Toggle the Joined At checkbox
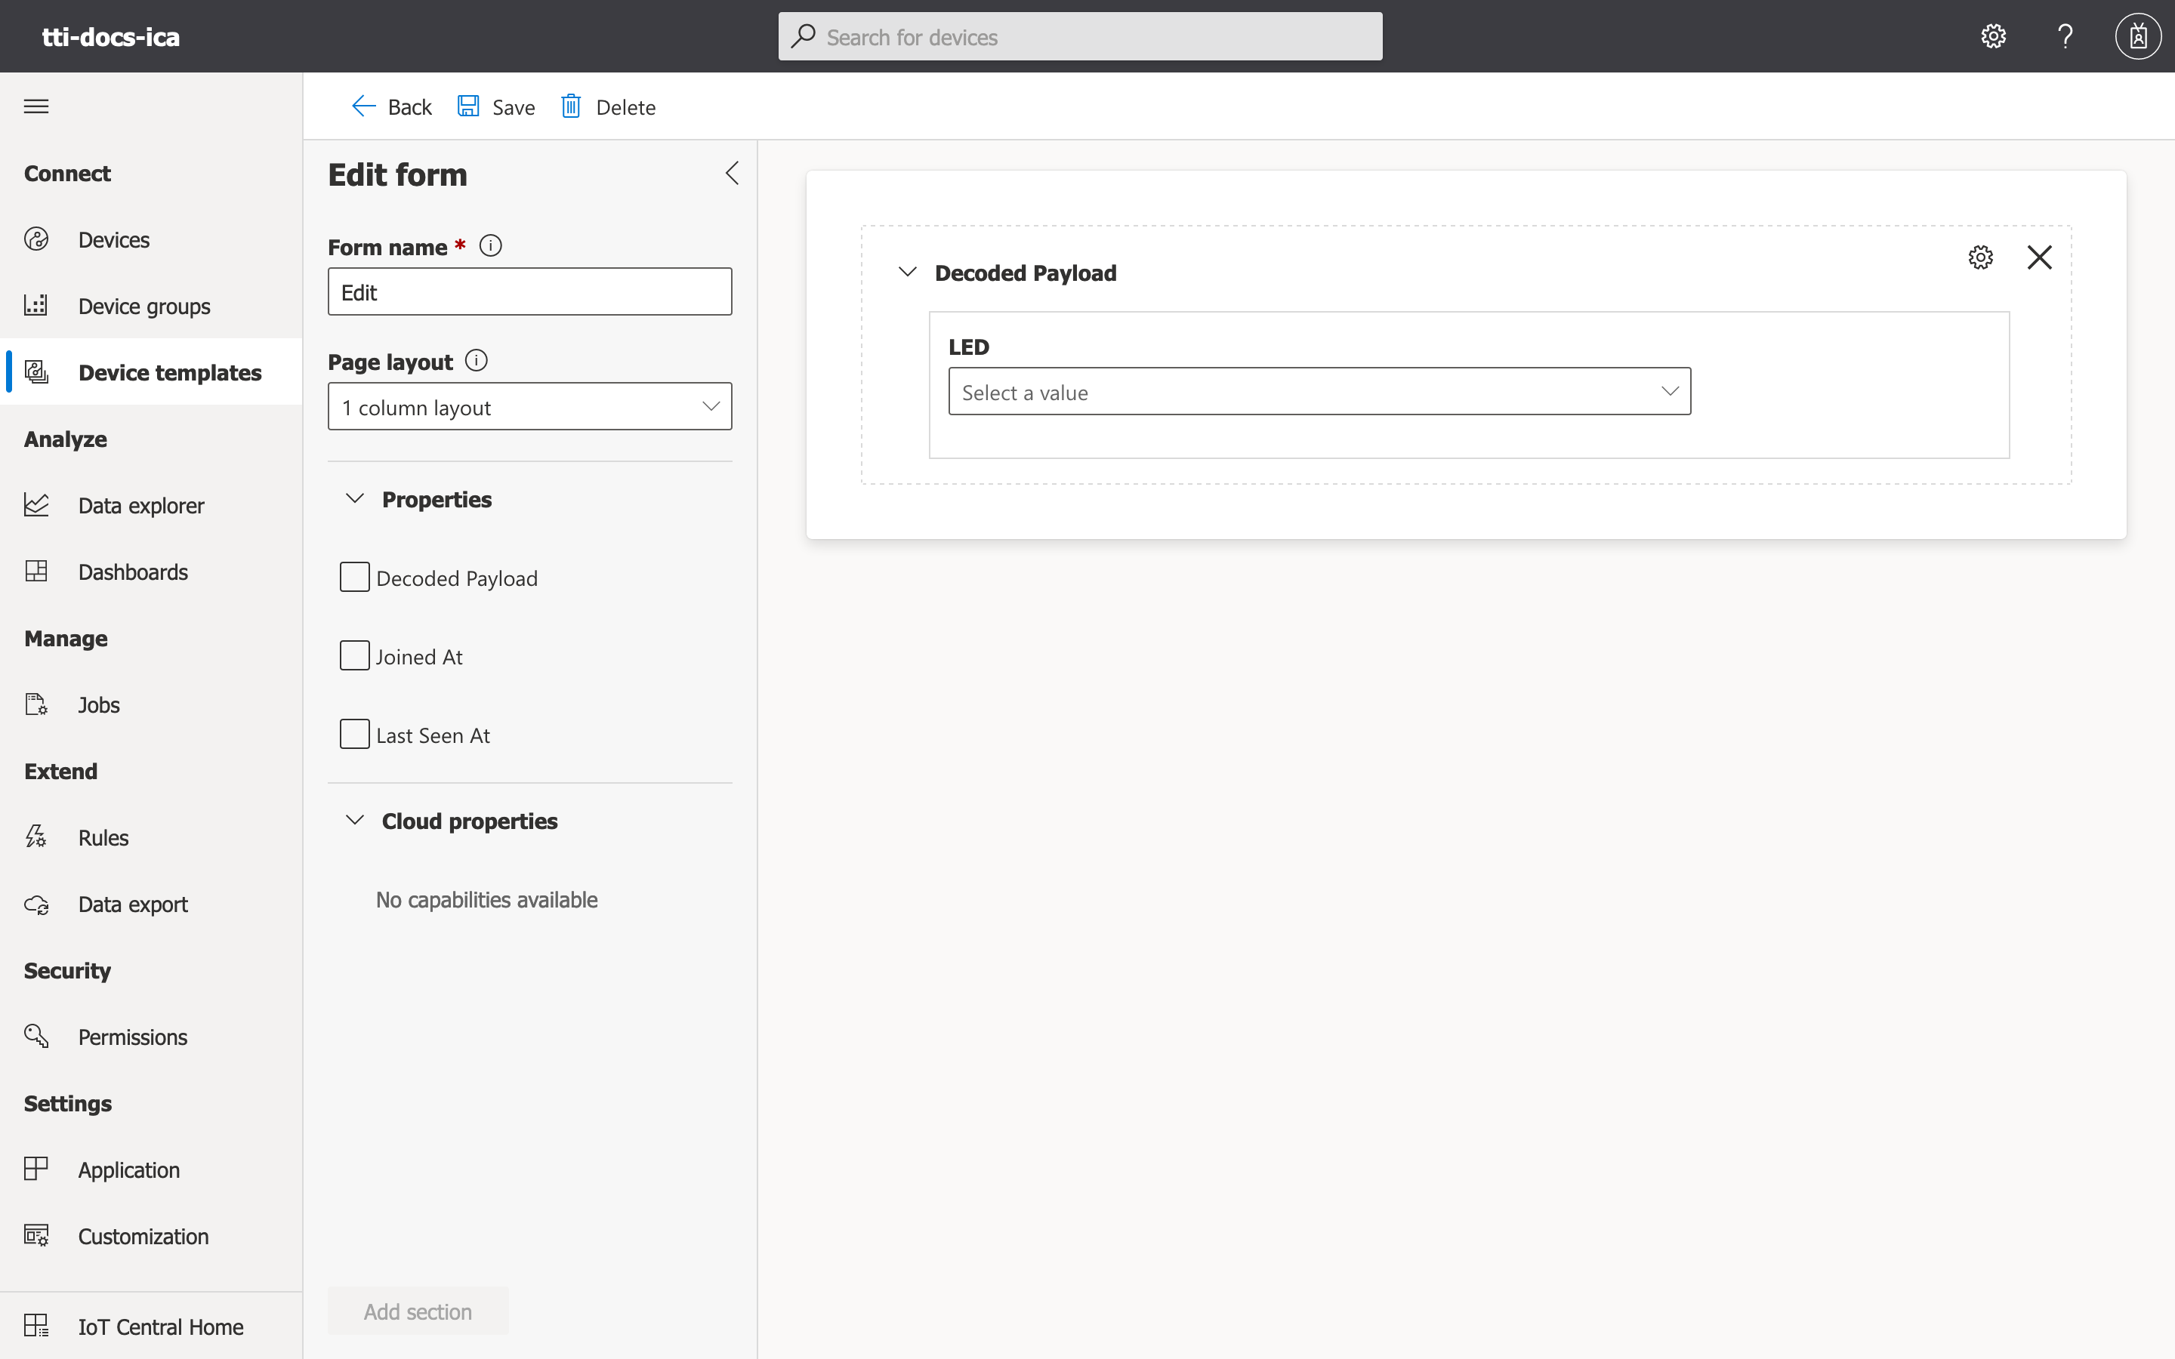2175x1359 pixels. pos(356,655)
